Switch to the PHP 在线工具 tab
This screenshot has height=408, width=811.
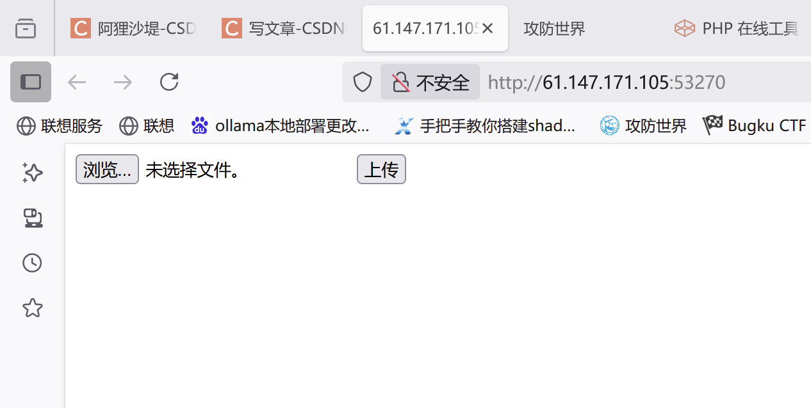point(737,29)
